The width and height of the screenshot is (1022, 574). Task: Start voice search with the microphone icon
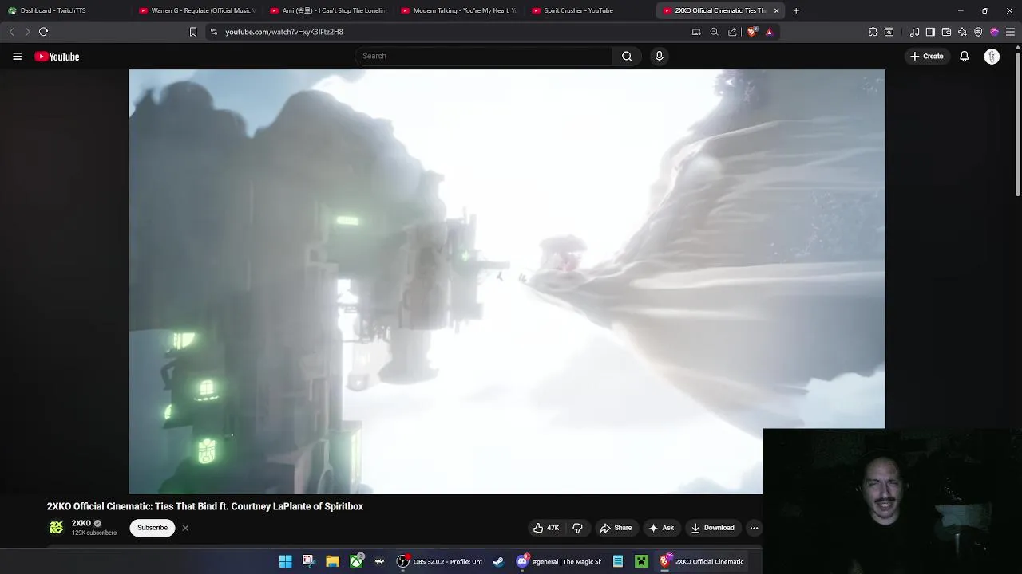click(660, 56)
